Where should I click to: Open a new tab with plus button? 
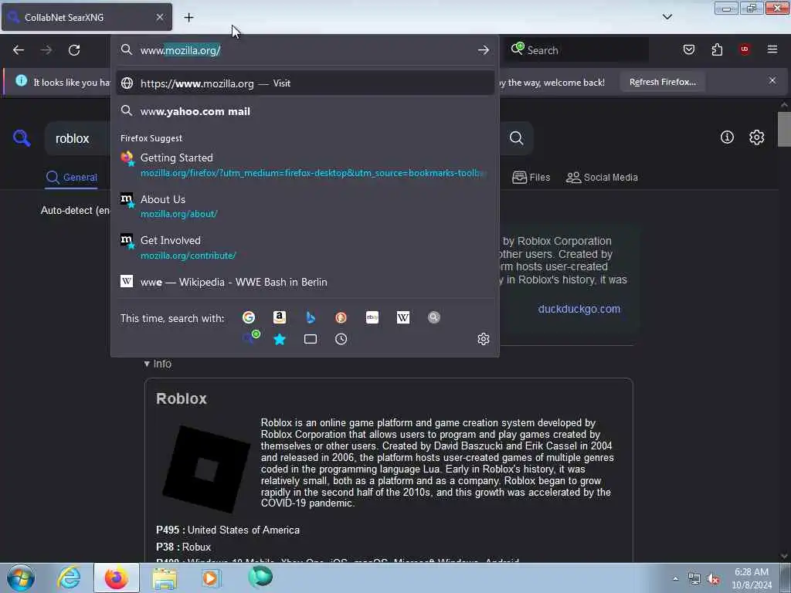(x=188, y=17)
